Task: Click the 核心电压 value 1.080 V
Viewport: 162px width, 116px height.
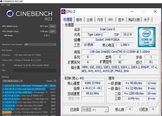Action: tap(125, 45)
